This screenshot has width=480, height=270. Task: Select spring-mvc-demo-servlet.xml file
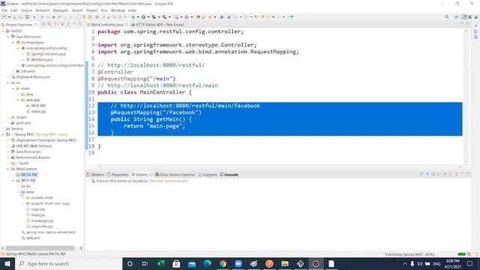click(x=50, y=232)
